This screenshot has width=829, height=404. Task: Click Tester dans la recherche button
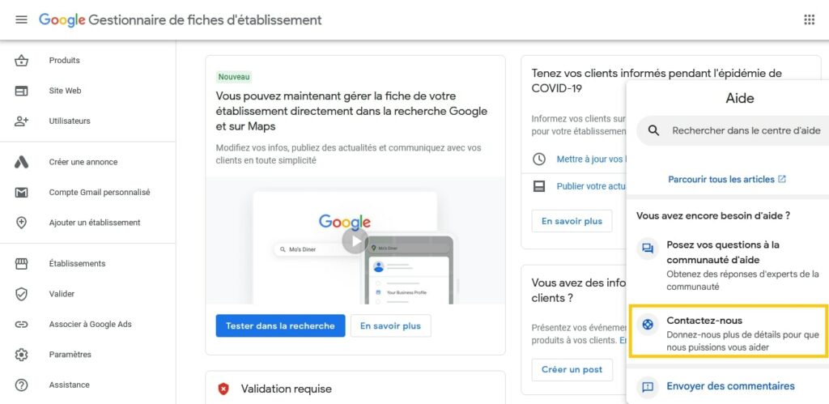pyautogui.click(x=280, y=325)
